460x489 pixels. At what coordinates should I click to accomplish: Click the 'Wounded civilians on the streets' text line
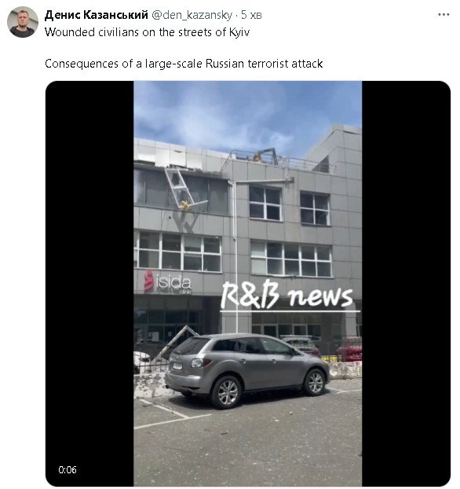pyautogui.click(x=147, y=32)
